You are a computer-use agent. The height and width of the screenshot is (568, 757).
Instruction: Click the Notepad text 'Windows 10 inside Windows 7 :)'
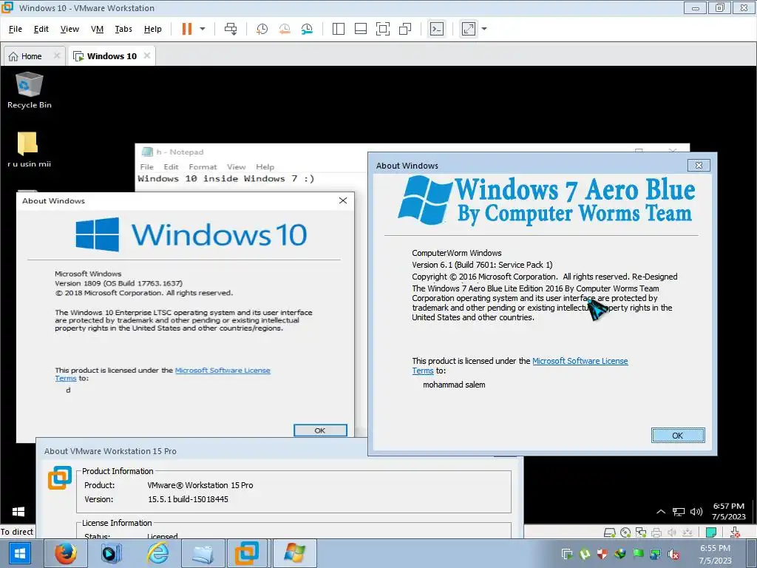[x=226, y=179]
